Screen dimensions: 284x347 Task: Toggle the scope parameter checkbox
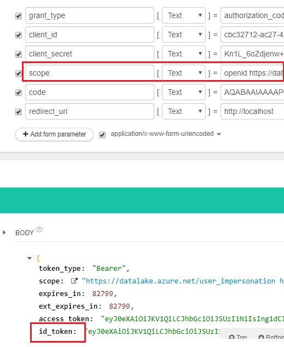coord(19,73)
